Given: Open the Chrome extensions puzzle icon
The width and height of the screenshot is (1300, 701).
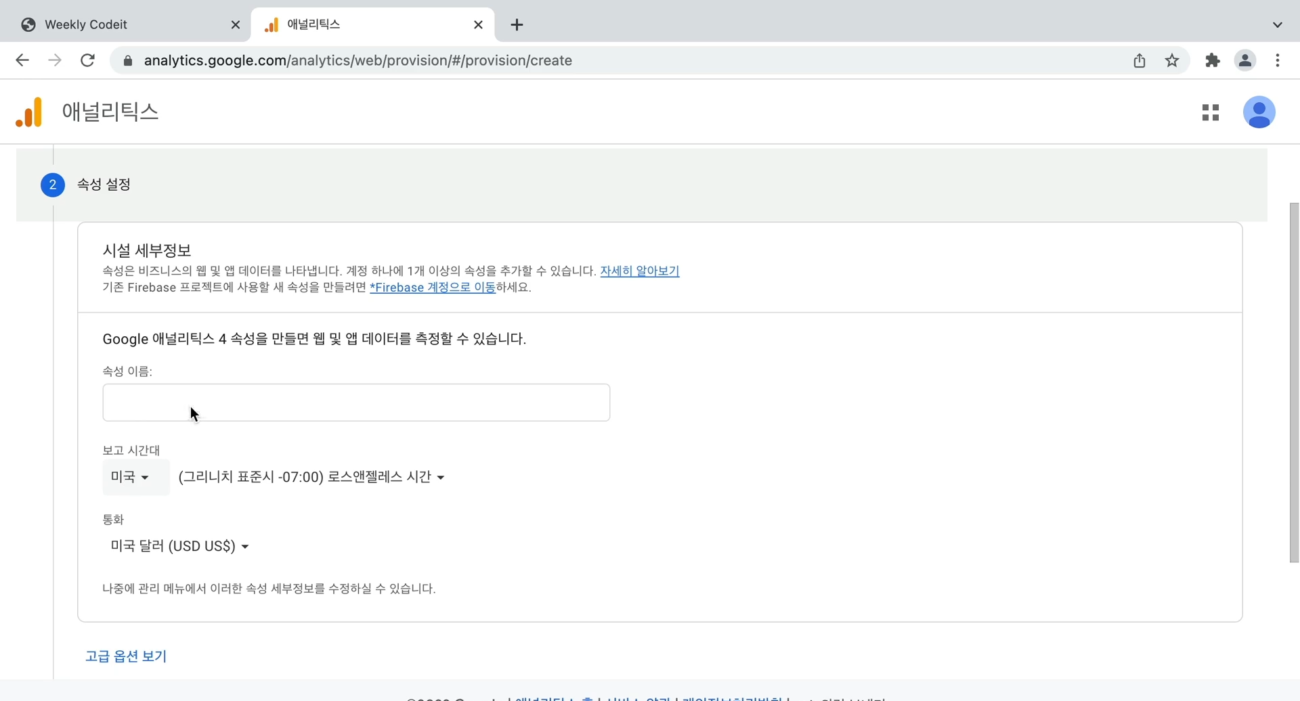Looking at the screenshot, I should (x=1213, y=61).
